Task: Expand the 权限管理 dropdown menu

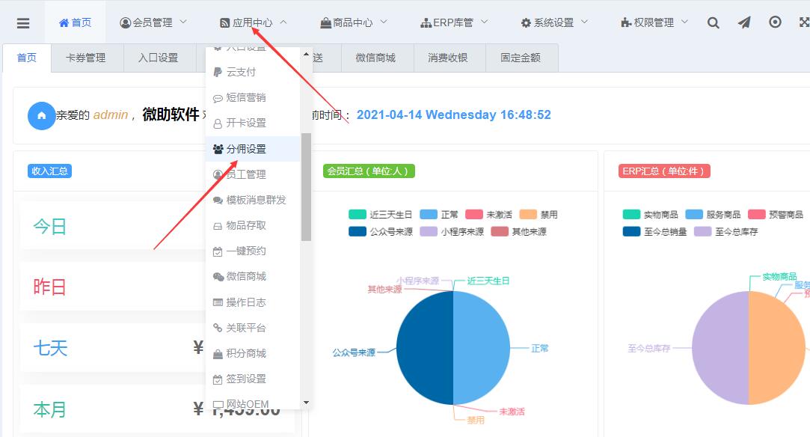Action: [654, 22]
